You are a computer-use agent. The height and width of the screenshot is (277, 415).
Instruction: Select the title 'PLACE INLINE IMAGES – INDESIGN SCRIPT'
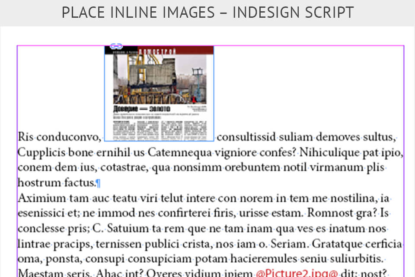(207, 12)
